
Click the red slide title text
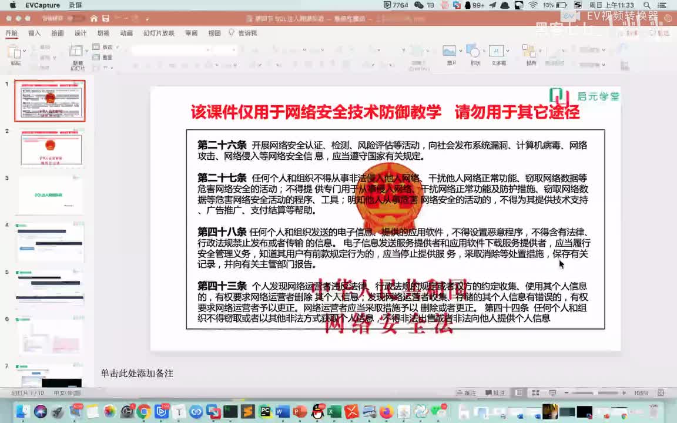[385, 112]
